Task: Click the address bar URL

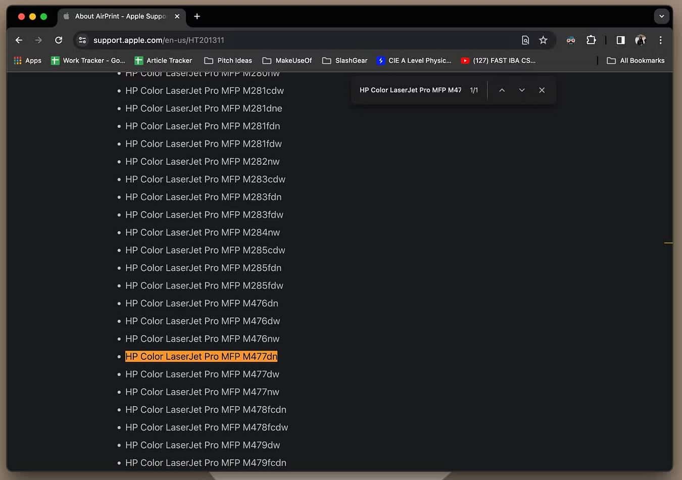Action: [x=159, y=40]
